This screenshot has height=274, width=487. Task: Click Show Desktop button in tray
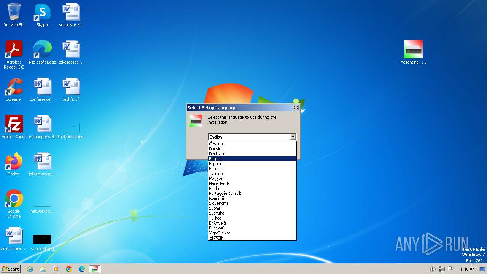point(482,269)
